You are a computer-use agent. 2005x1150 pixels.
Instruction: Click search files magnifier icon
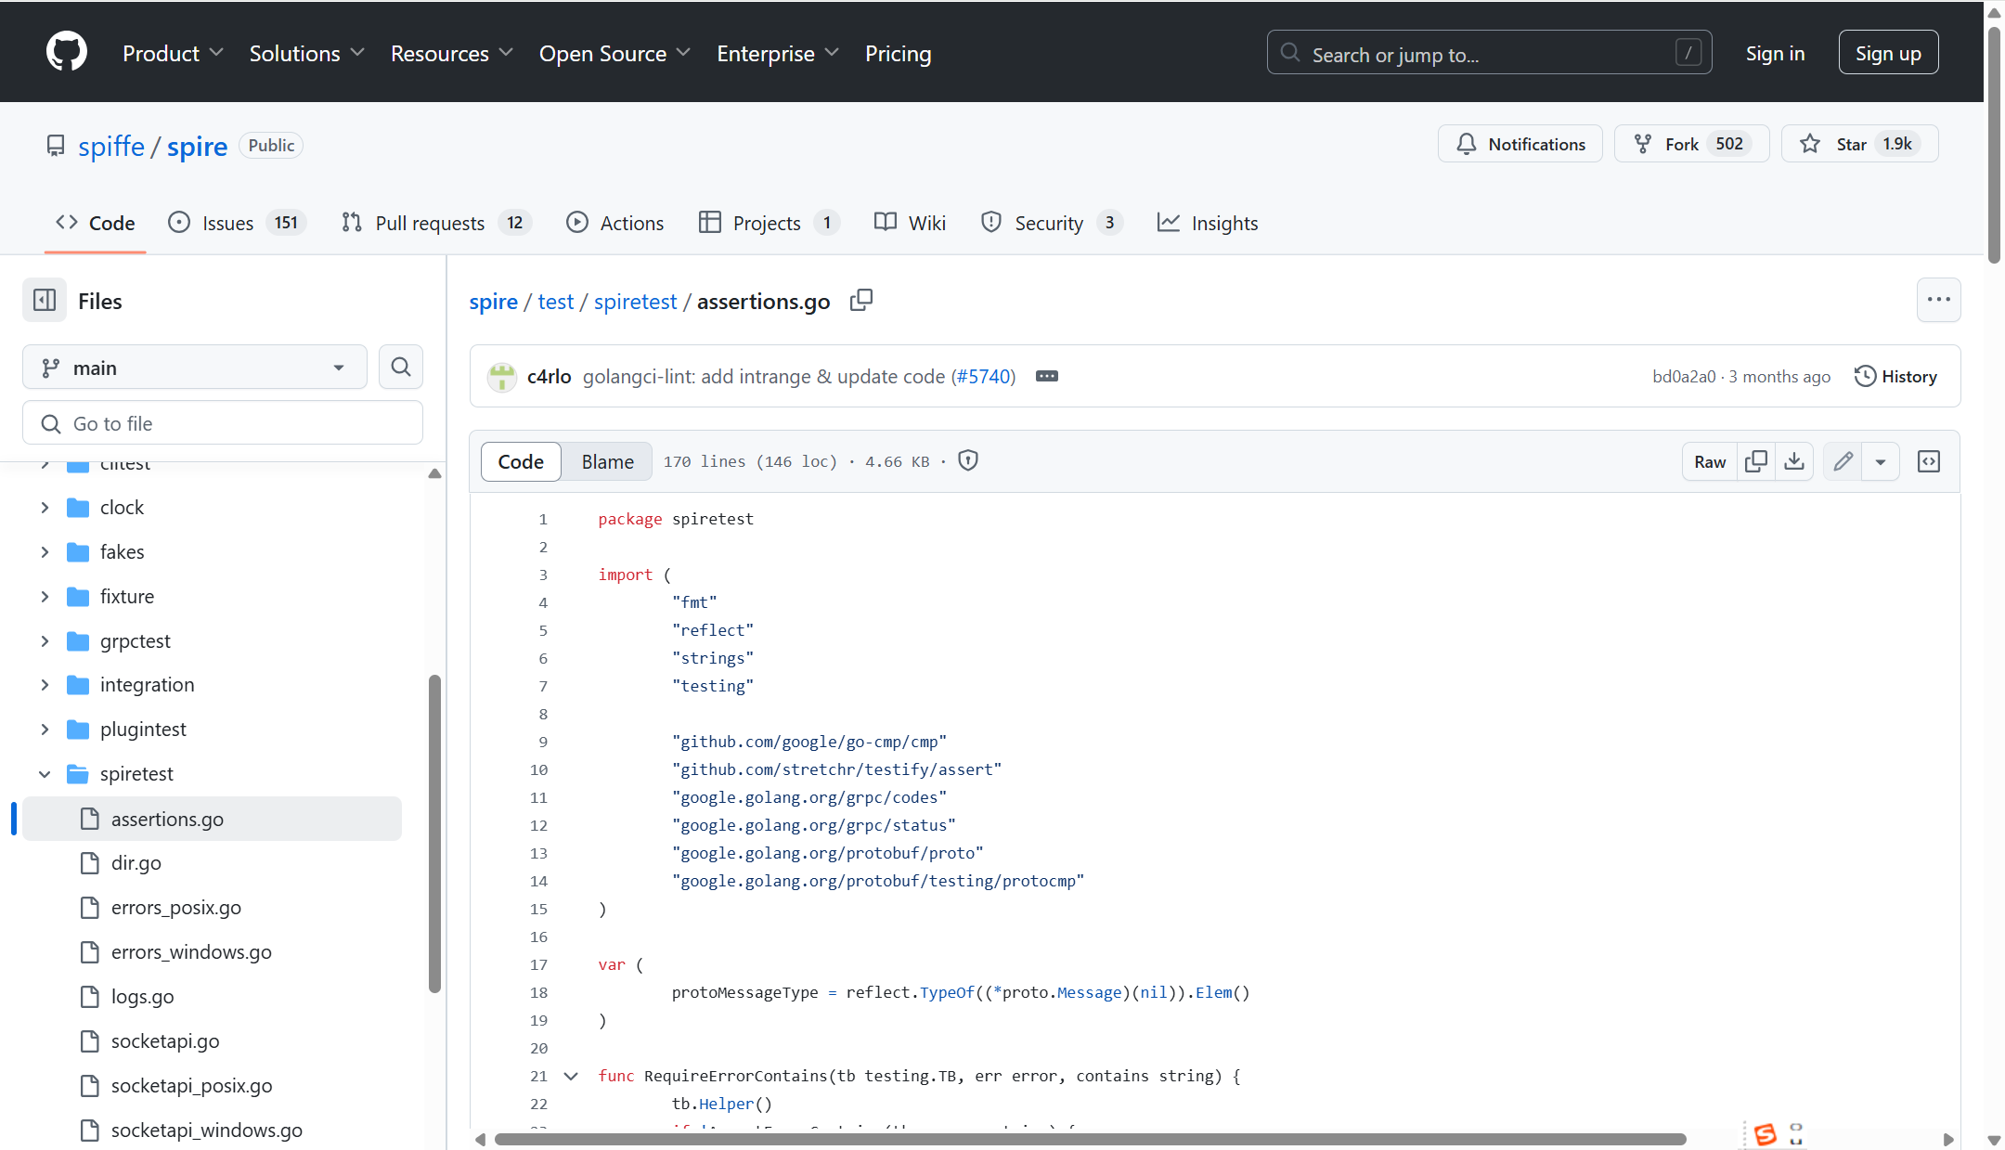400,368
